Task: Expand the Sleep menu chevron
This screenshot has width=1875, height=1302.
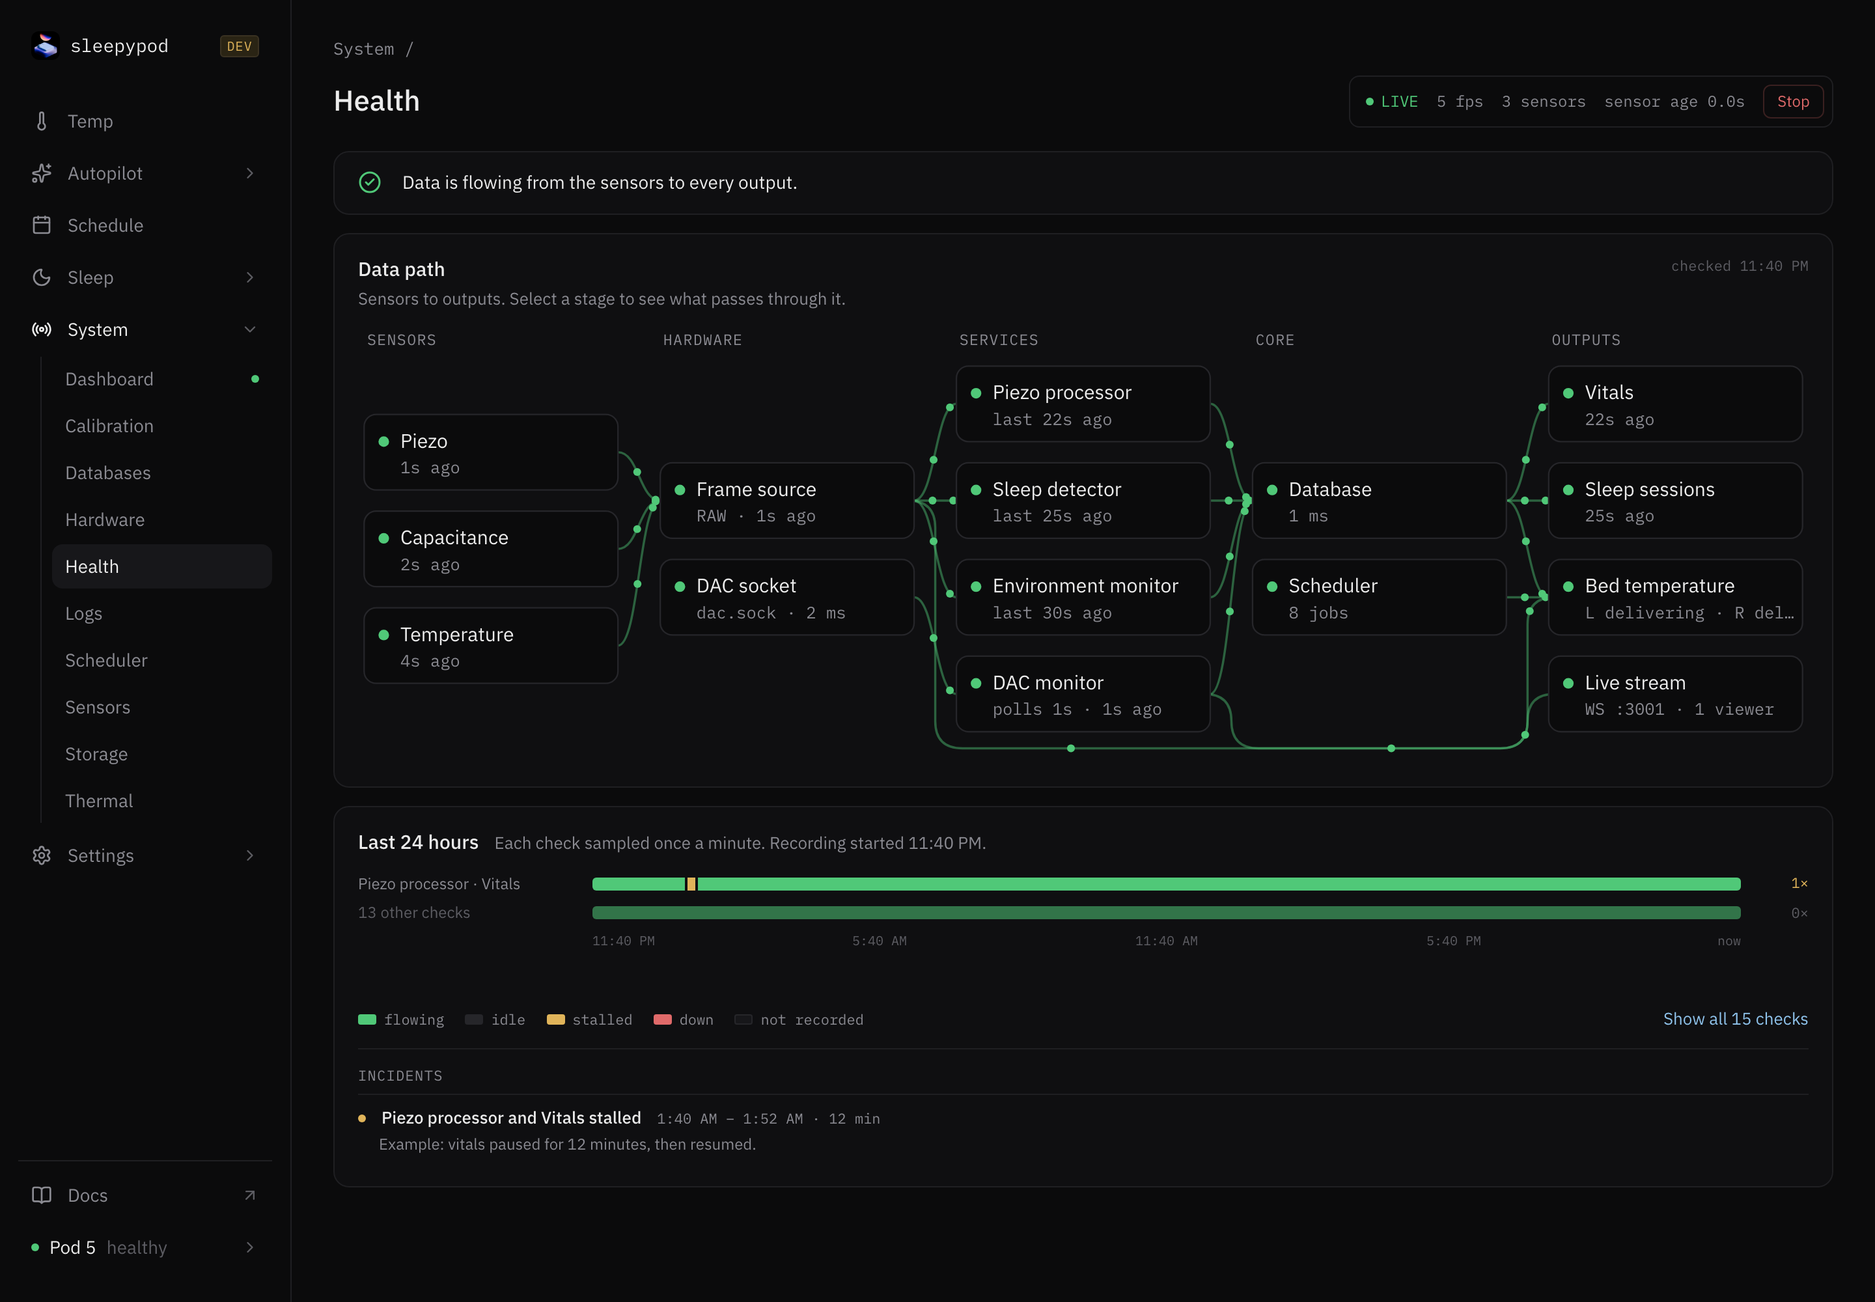Action: point(249,277)
